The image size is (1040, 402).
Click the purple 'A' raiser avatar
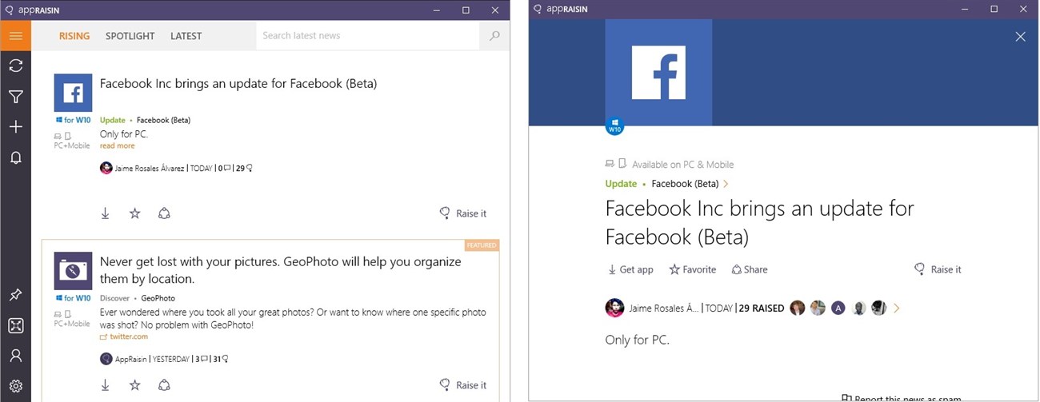pos(838,308)
